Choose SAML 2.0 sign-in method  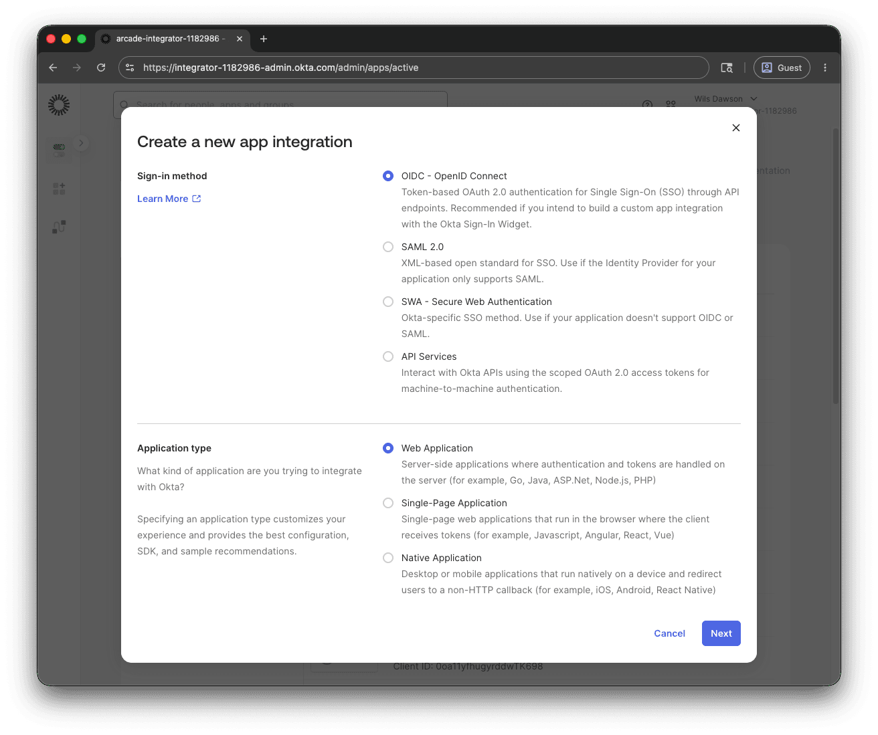point(388,247)
